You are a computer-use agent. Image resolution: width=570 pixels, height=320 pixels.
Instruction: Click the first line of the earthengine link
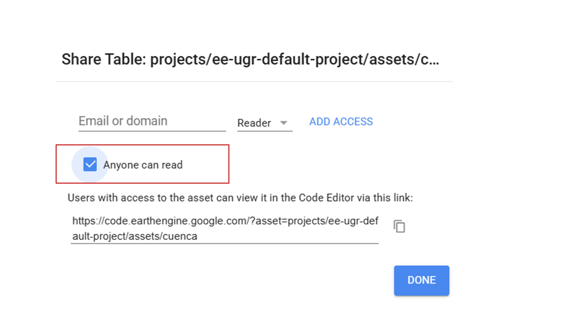coord(225,221)
